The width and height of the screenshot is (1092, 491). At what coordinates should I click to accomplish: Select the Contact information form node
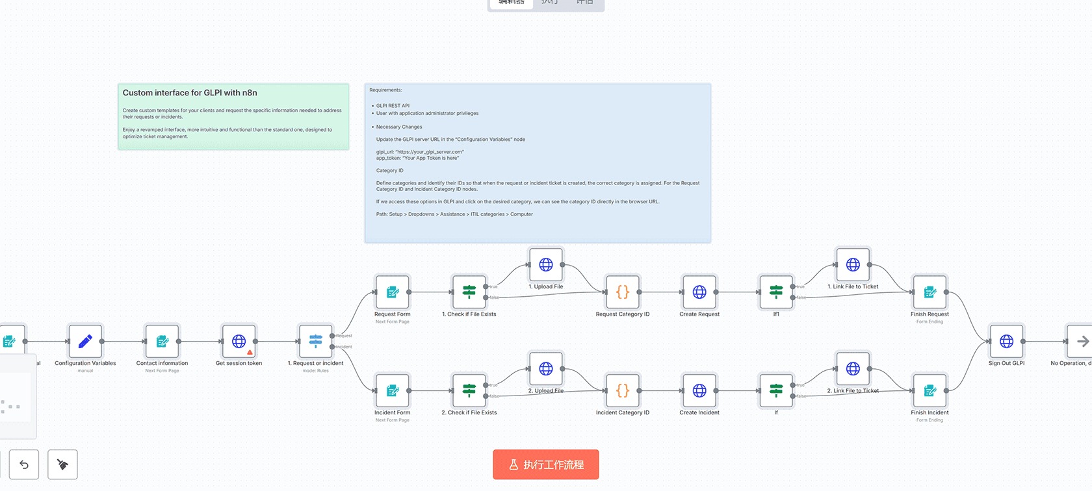[x=162, y=341]
